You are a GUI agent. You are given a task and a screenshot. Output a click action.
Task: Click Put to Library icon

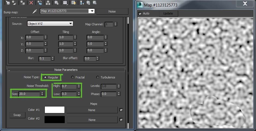click(x=56, y=3)
